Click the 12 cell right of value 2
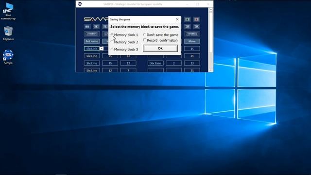 [x=192, y=63]
